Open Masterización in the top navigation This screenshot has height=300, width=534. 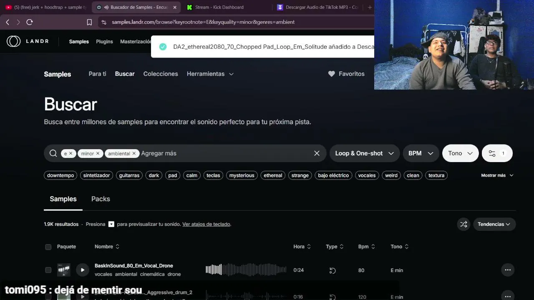(x=136, y=42)
